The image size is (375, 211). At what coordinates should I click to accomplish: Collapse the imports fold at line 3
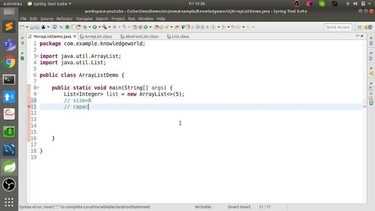coord(38,56)
